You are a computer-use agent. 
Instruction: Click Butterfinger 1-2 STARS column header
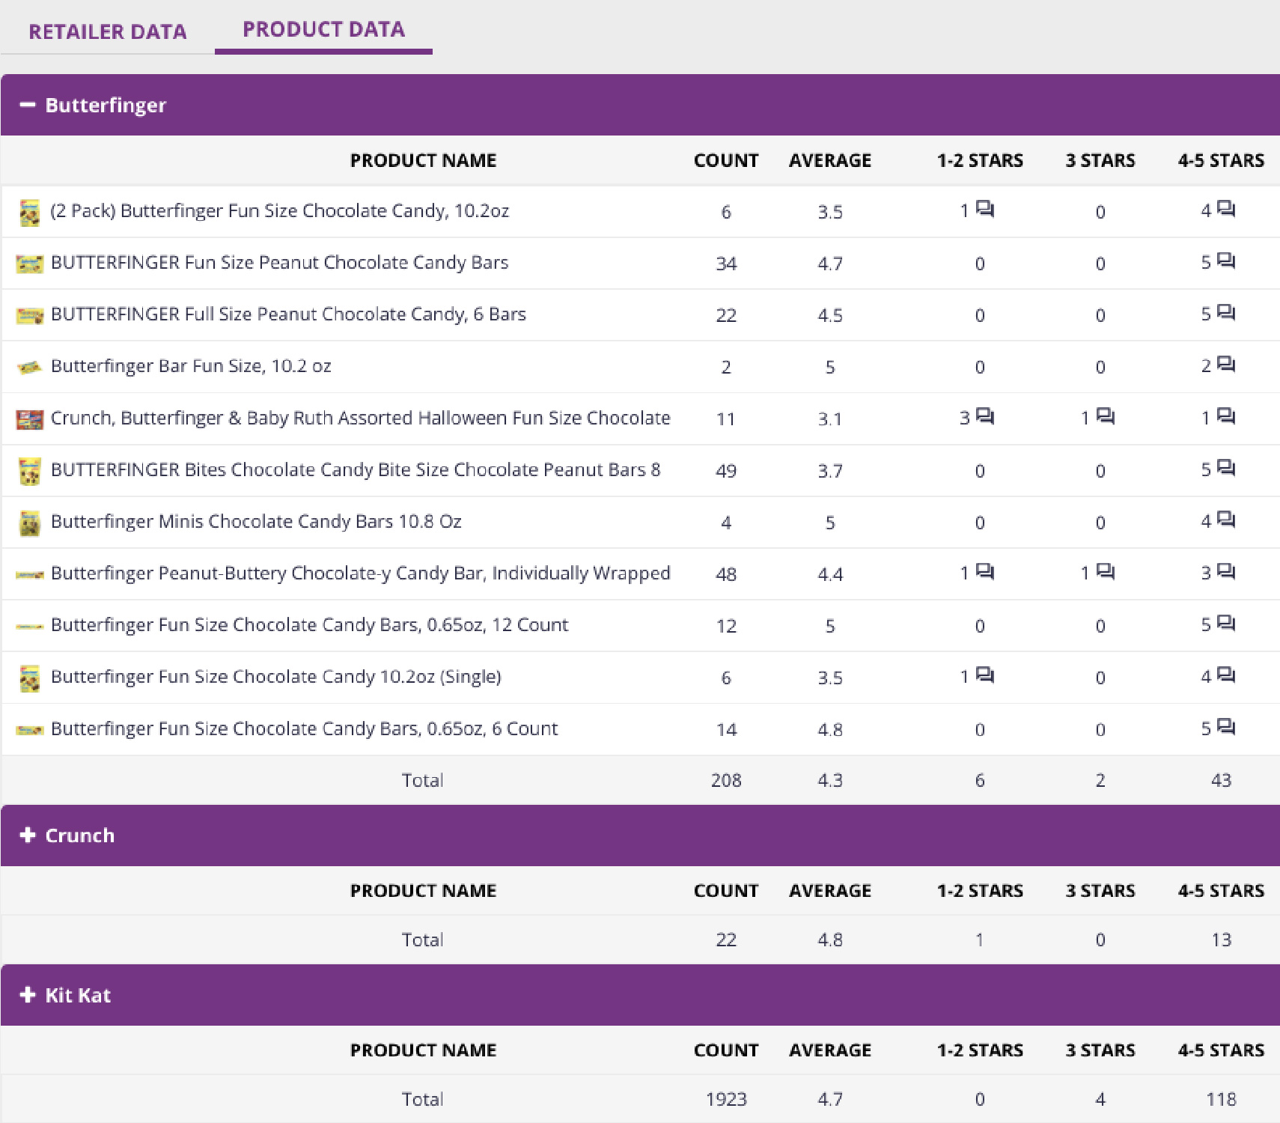click(x=980, y=160)
